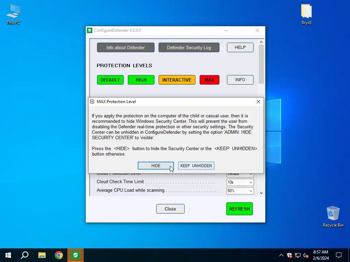Open Windows Security tray icon
The width and height of the screenshot is (350, 262).
[290, 255]
